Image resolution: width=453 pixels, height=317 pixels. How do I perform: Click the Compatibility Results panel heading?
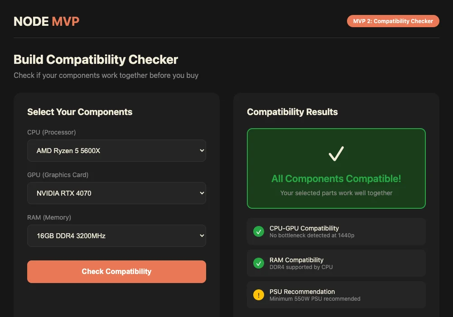point(292,112)
